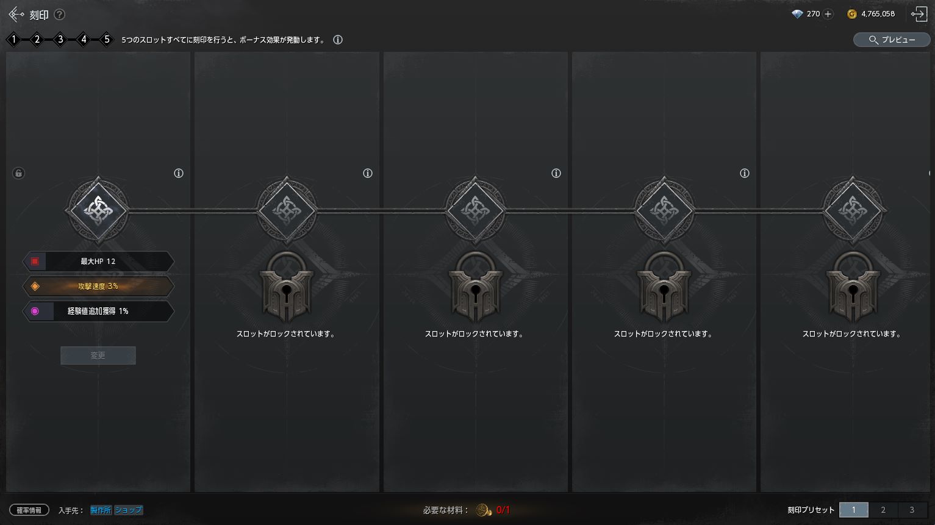935x525 pixels.
Task: Select the 最大HP 12 option
Action: 98,262
